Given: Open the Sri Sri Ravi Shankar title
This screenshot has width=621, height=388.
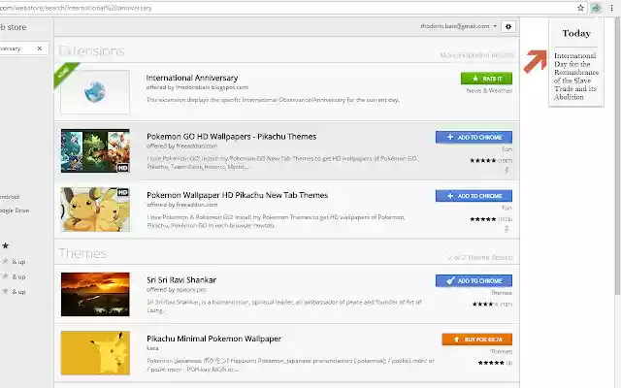Looking at the screenshot, I should [x=181, y=280].
